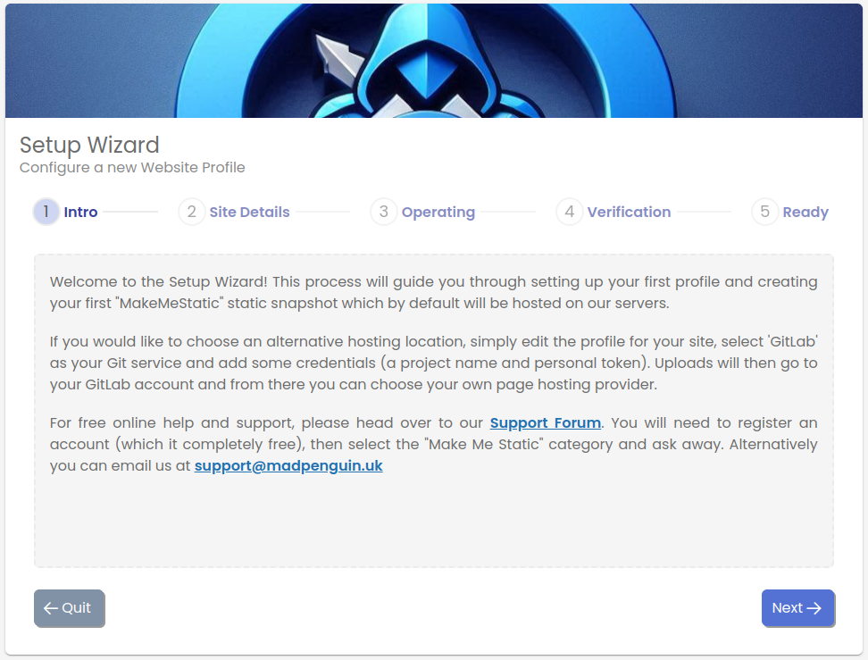Image resolution: width=868 pixels, height=660 pixels.
Task: Click the Quit button
Action: click(69, 608)
